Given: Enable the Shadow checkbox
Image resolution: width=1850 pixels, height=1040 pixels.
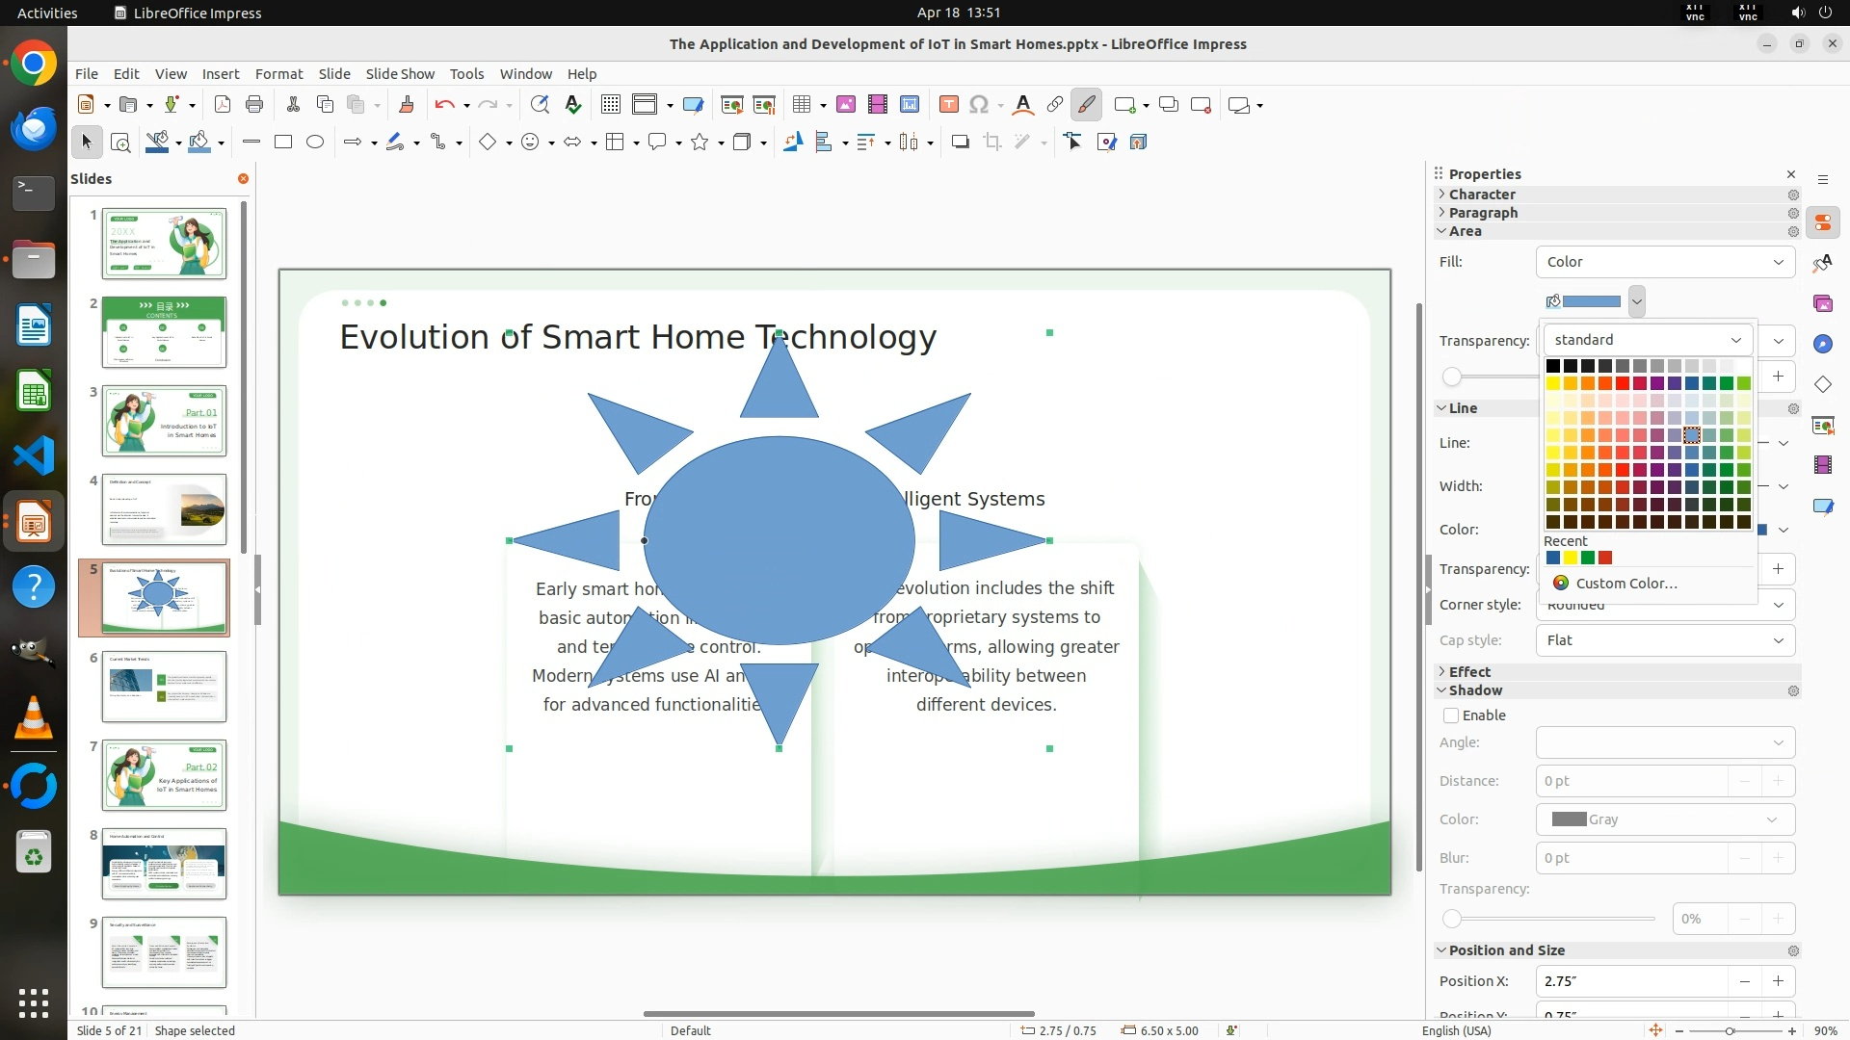Looking at the screenshot, I should click(x=1451, y=715).
